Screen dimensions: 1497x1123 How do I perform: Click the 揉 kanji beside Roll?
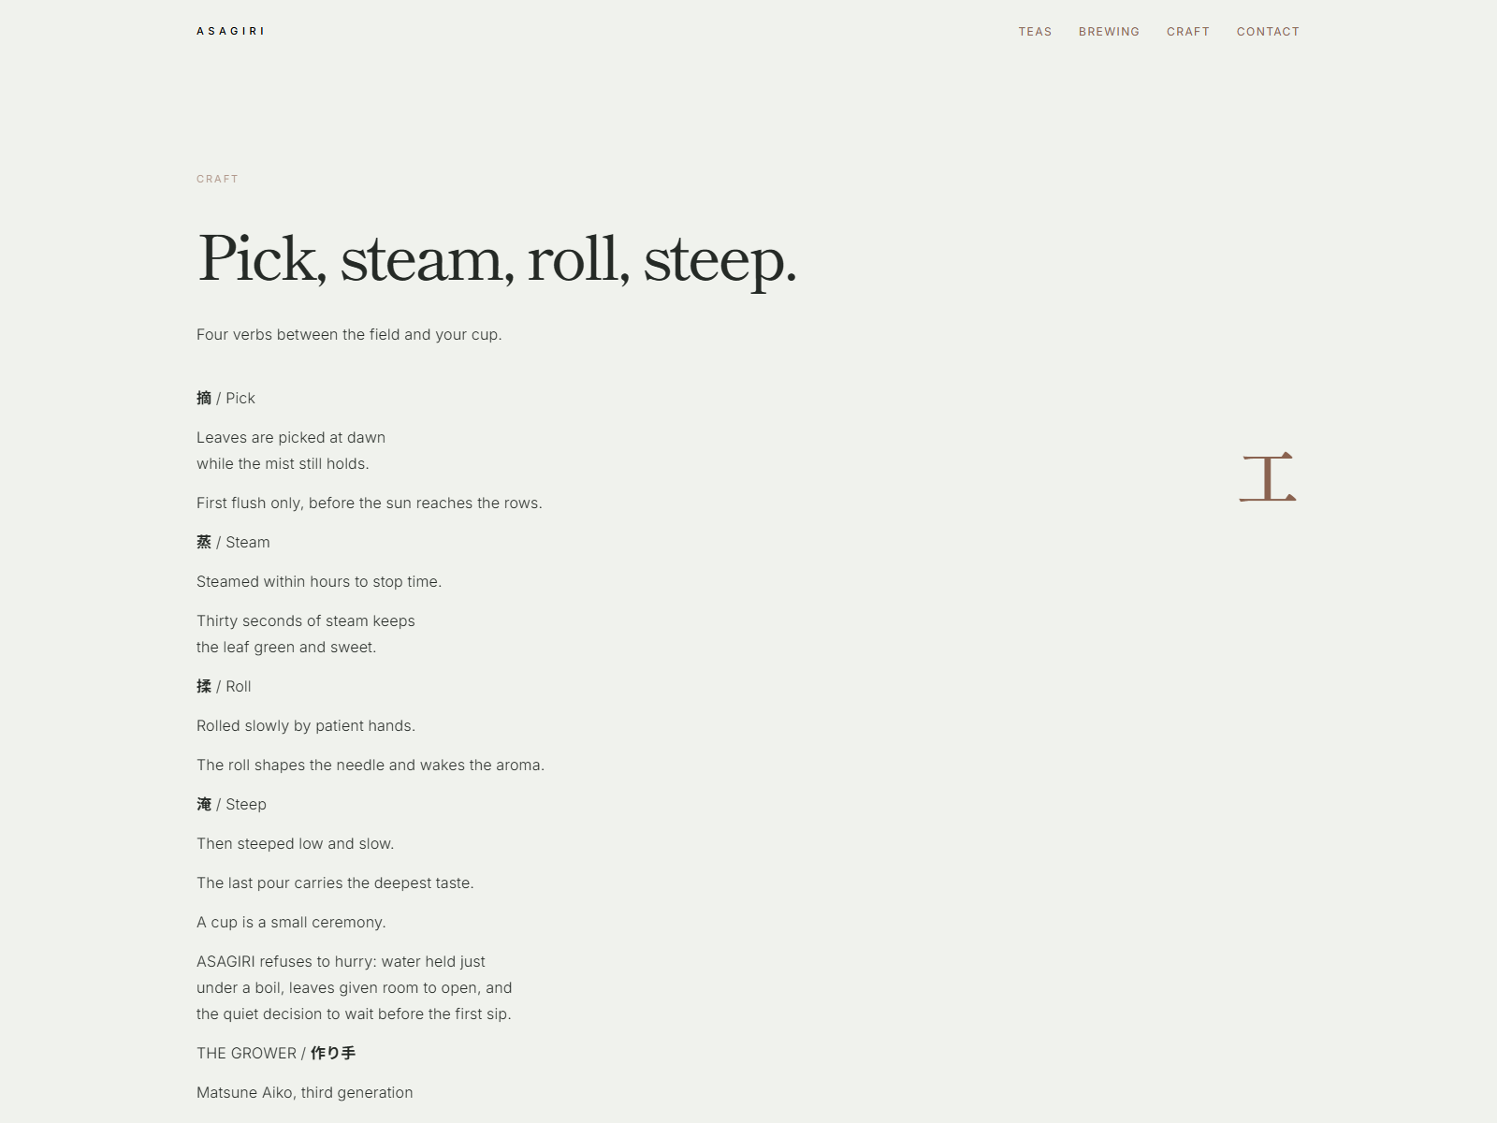point(204,686)
